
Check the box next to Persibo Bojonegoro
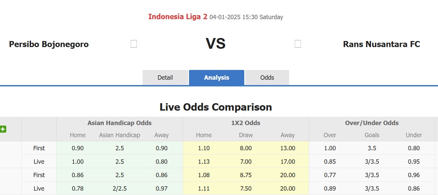(134, 44)
